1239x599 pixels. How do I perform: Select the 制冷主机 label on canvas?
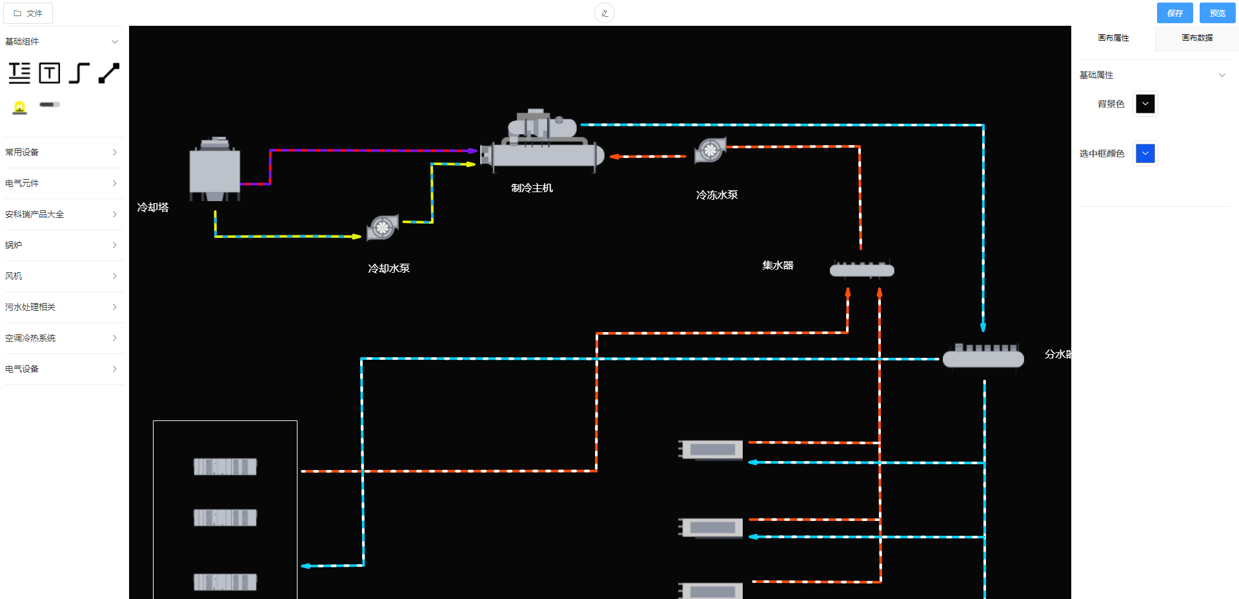coord(532,188)
